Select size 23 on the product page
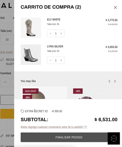This screenshot has width=122, height=147. pyautogui.click(x=7, y=40)
